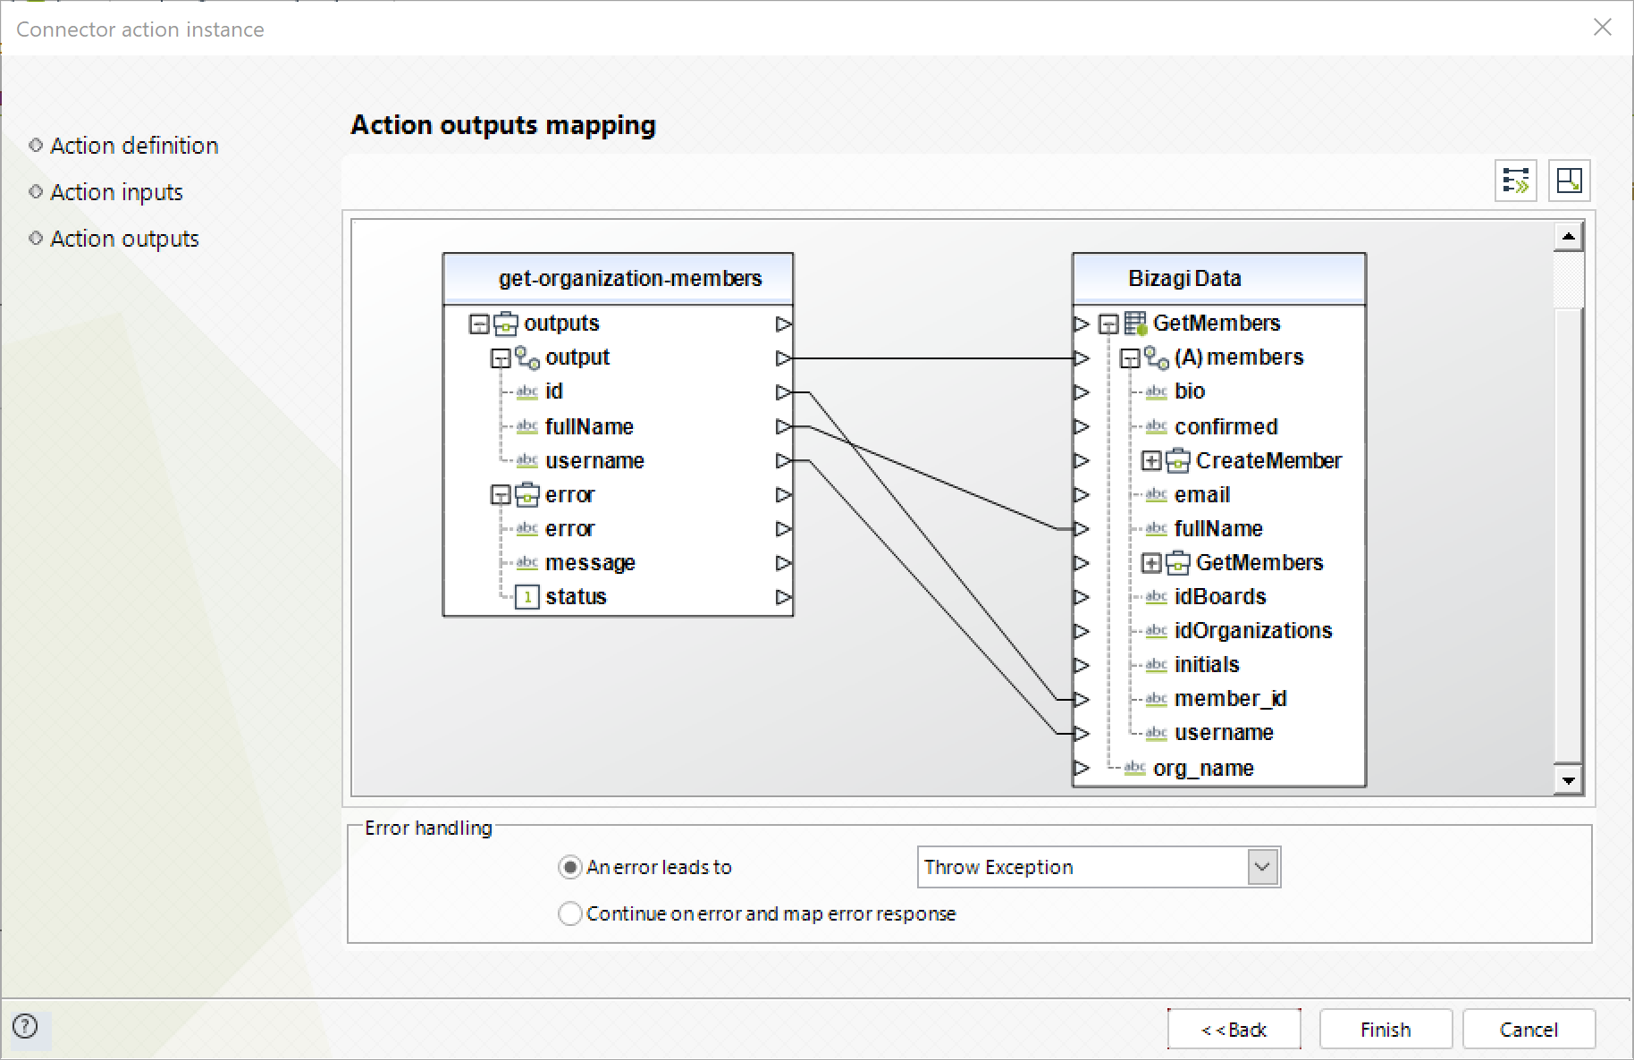Select 'An error leads to' radio option

coord(569,867)
